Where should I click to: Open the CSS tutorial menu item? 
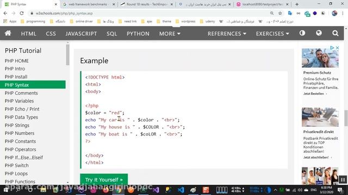[x=51, y=34]
